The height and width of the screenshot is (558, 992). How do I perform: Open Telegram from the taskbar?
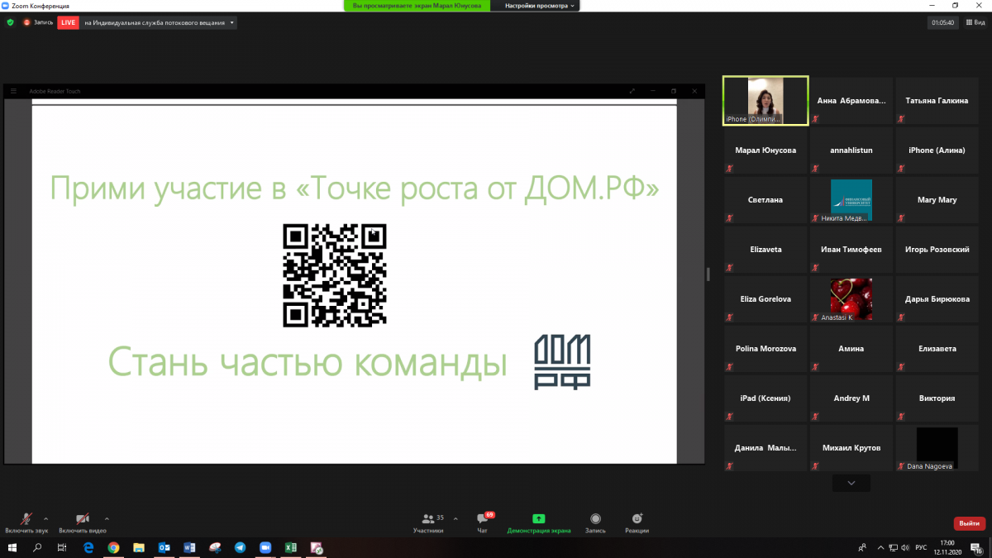pyautogui.click(x=240, y=547)
